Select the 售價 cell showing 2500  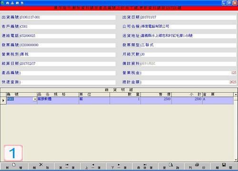point(156,100)
